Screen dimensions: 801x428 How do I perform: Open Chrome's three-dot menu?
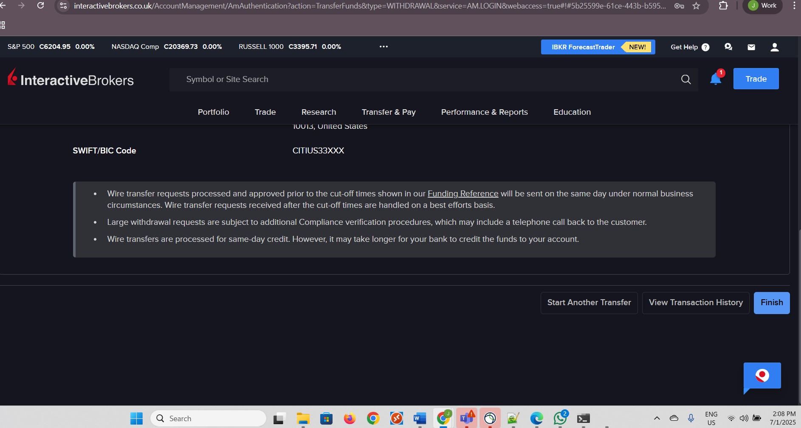pos(794,6)
